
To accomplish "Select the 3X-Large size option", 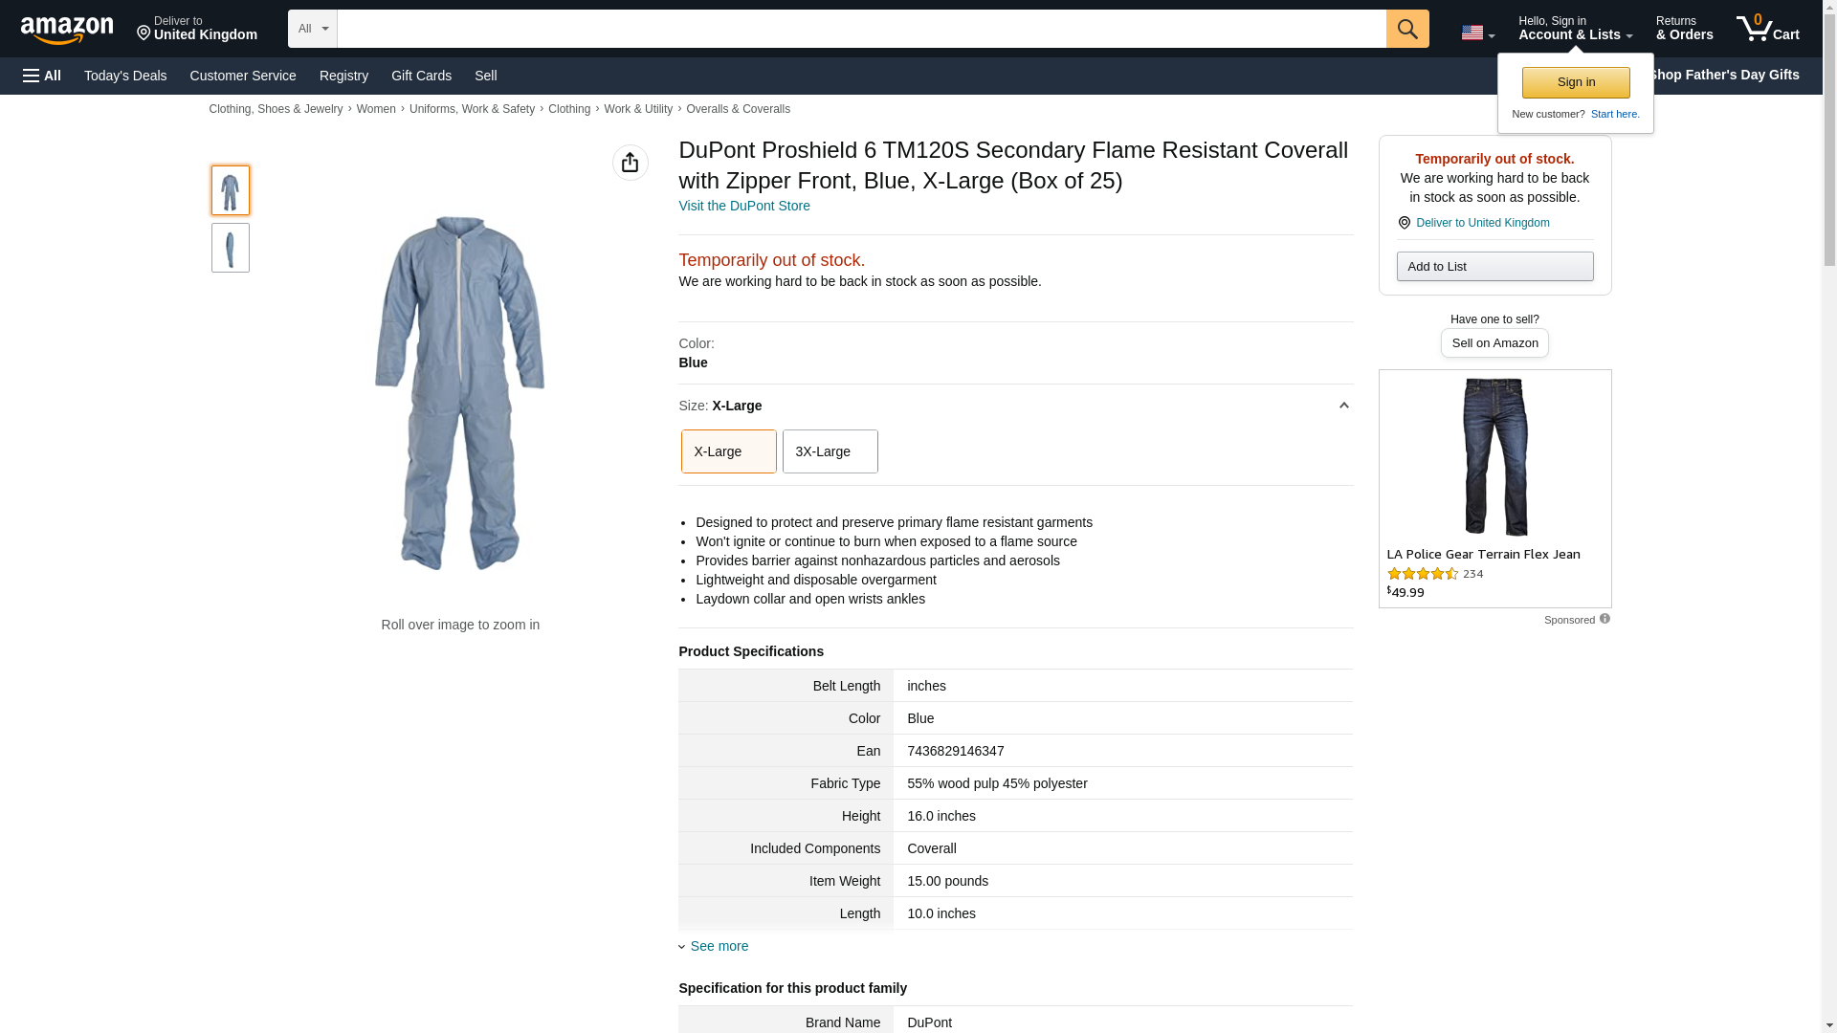I will pyautogui.click(x=830, y=451).
